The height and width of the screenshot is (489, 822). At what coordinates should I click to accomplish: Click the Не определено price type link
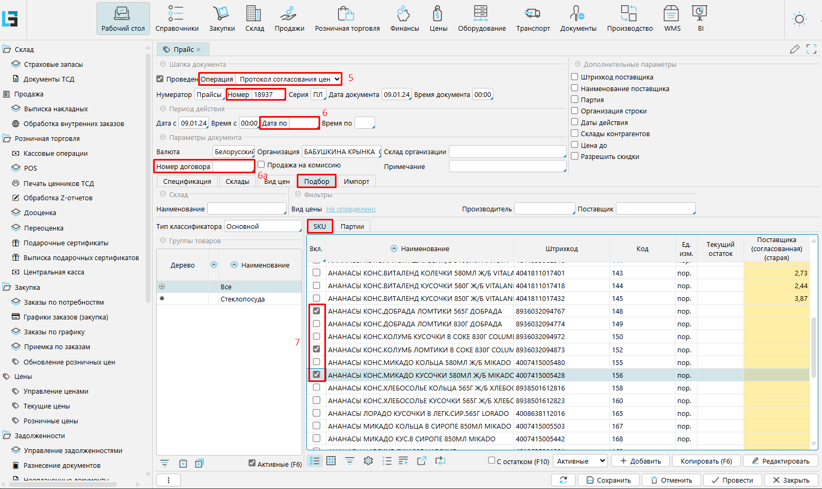350,209
